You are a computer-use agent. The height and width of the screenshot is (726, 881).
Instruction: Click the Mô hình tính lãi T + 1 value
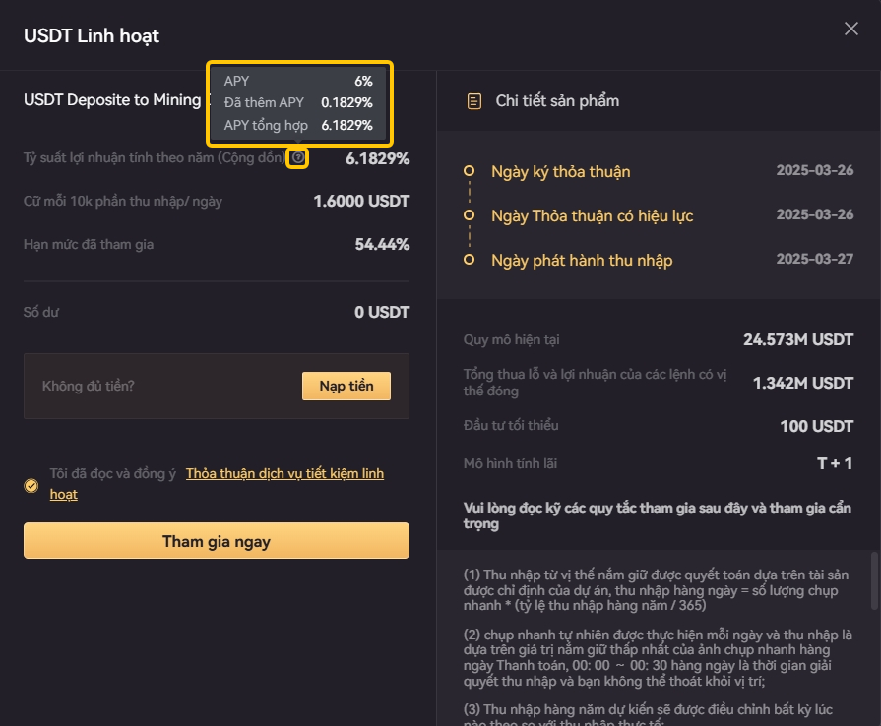pyautogui.click(x=835, y=463)
